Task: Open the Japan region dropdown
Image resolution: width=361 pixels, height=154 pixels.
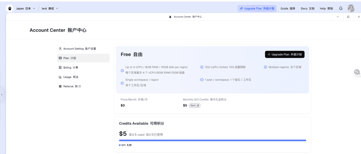Action: click(25, 8)
